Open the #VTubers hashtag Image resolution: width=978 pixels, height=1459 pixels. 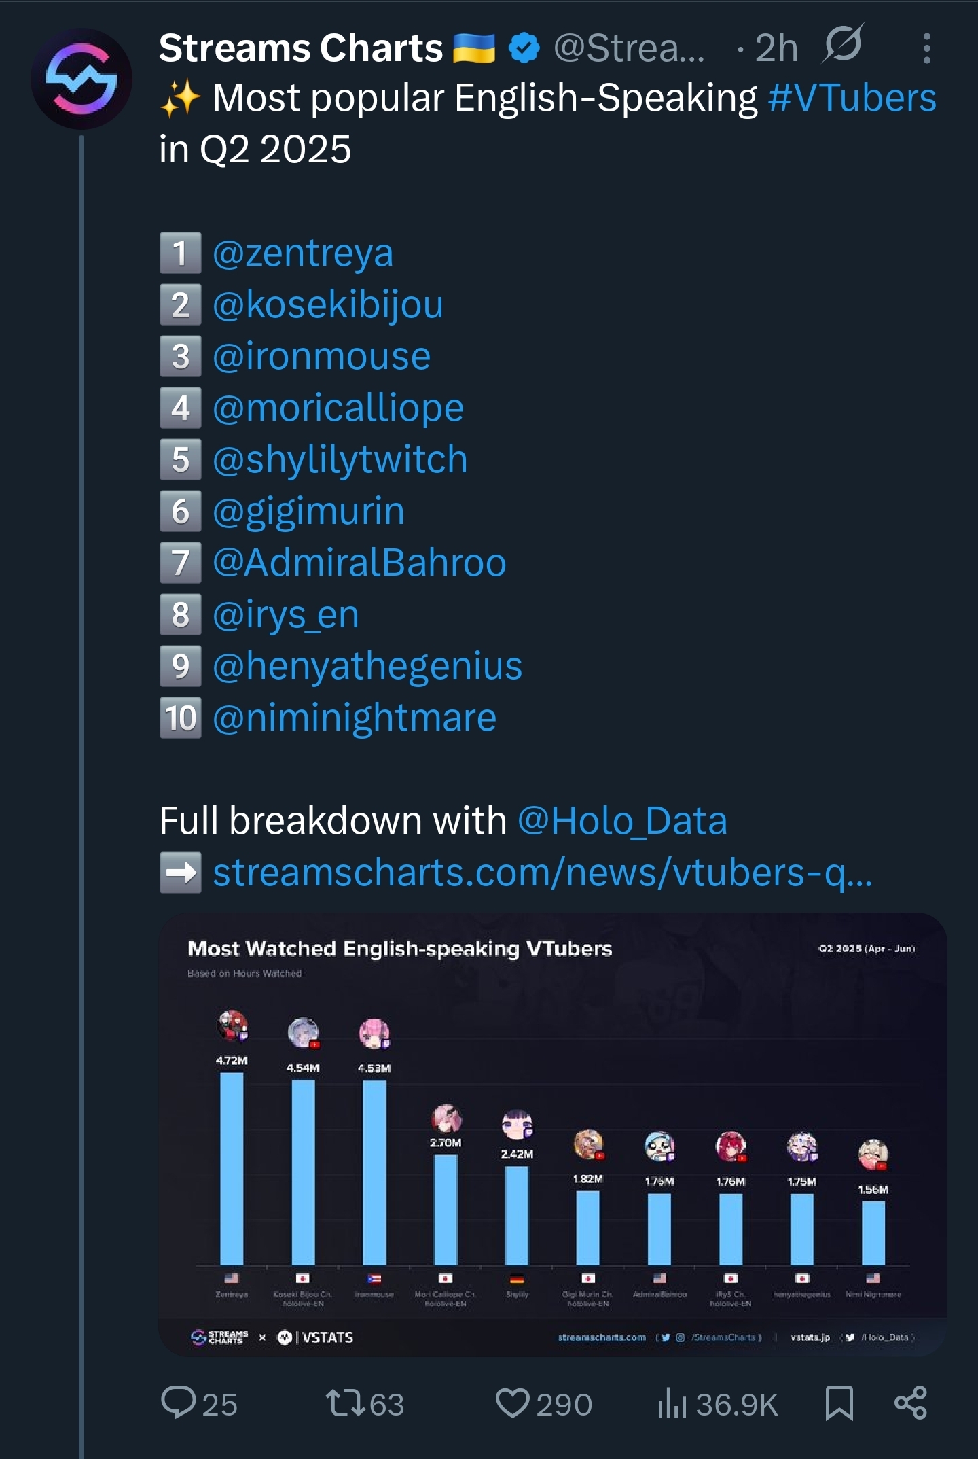[852, 98]
